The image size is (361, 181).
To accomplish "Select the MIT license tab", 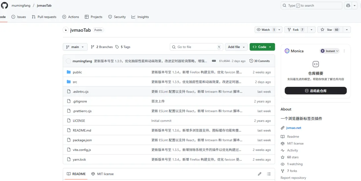I will tap(103, 174).
